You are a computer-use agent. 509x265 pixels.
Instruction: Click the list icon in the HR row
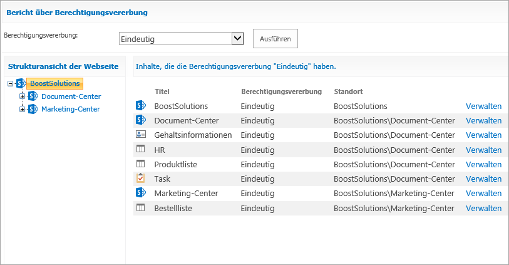141,148
